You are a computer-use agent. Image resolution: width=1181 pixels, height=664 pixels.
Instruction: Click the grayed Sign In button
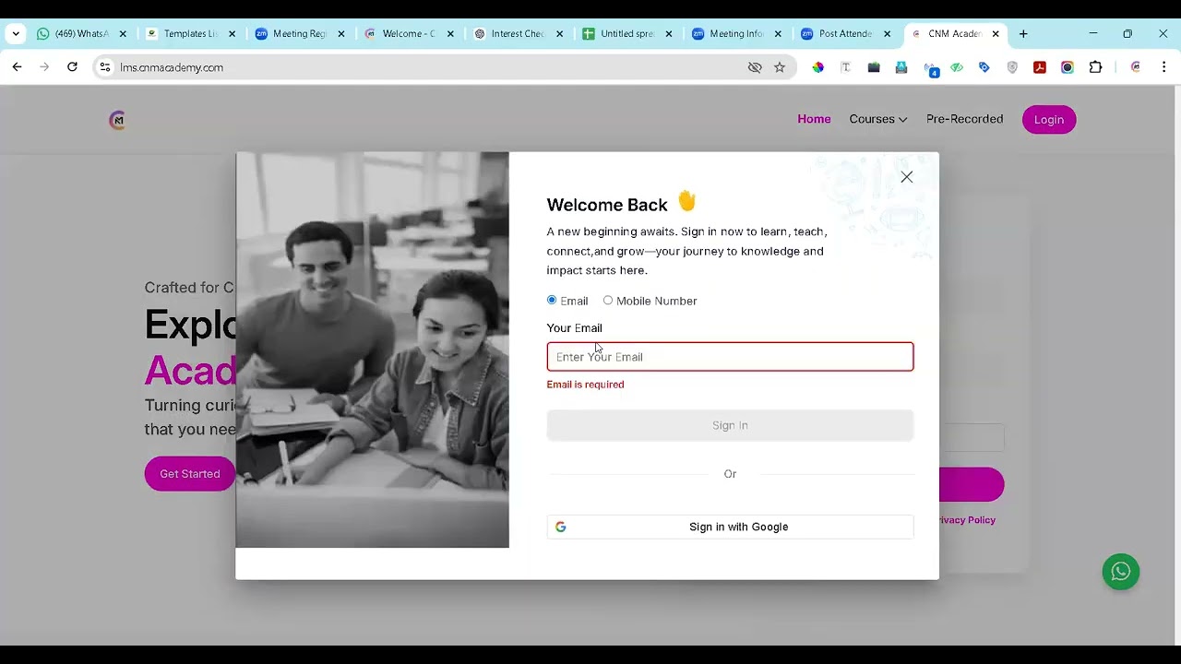click(x=730, y=425)
